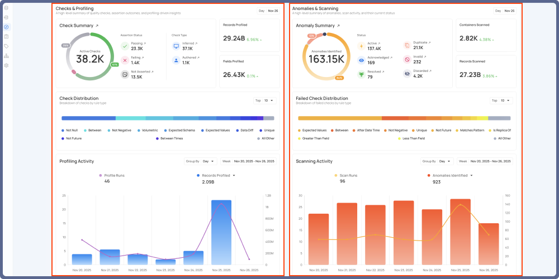This screenshot has width=559, height=279.
Task: Select the Day tab in Checks & Profiling
Action: click(x=261, y=11)
